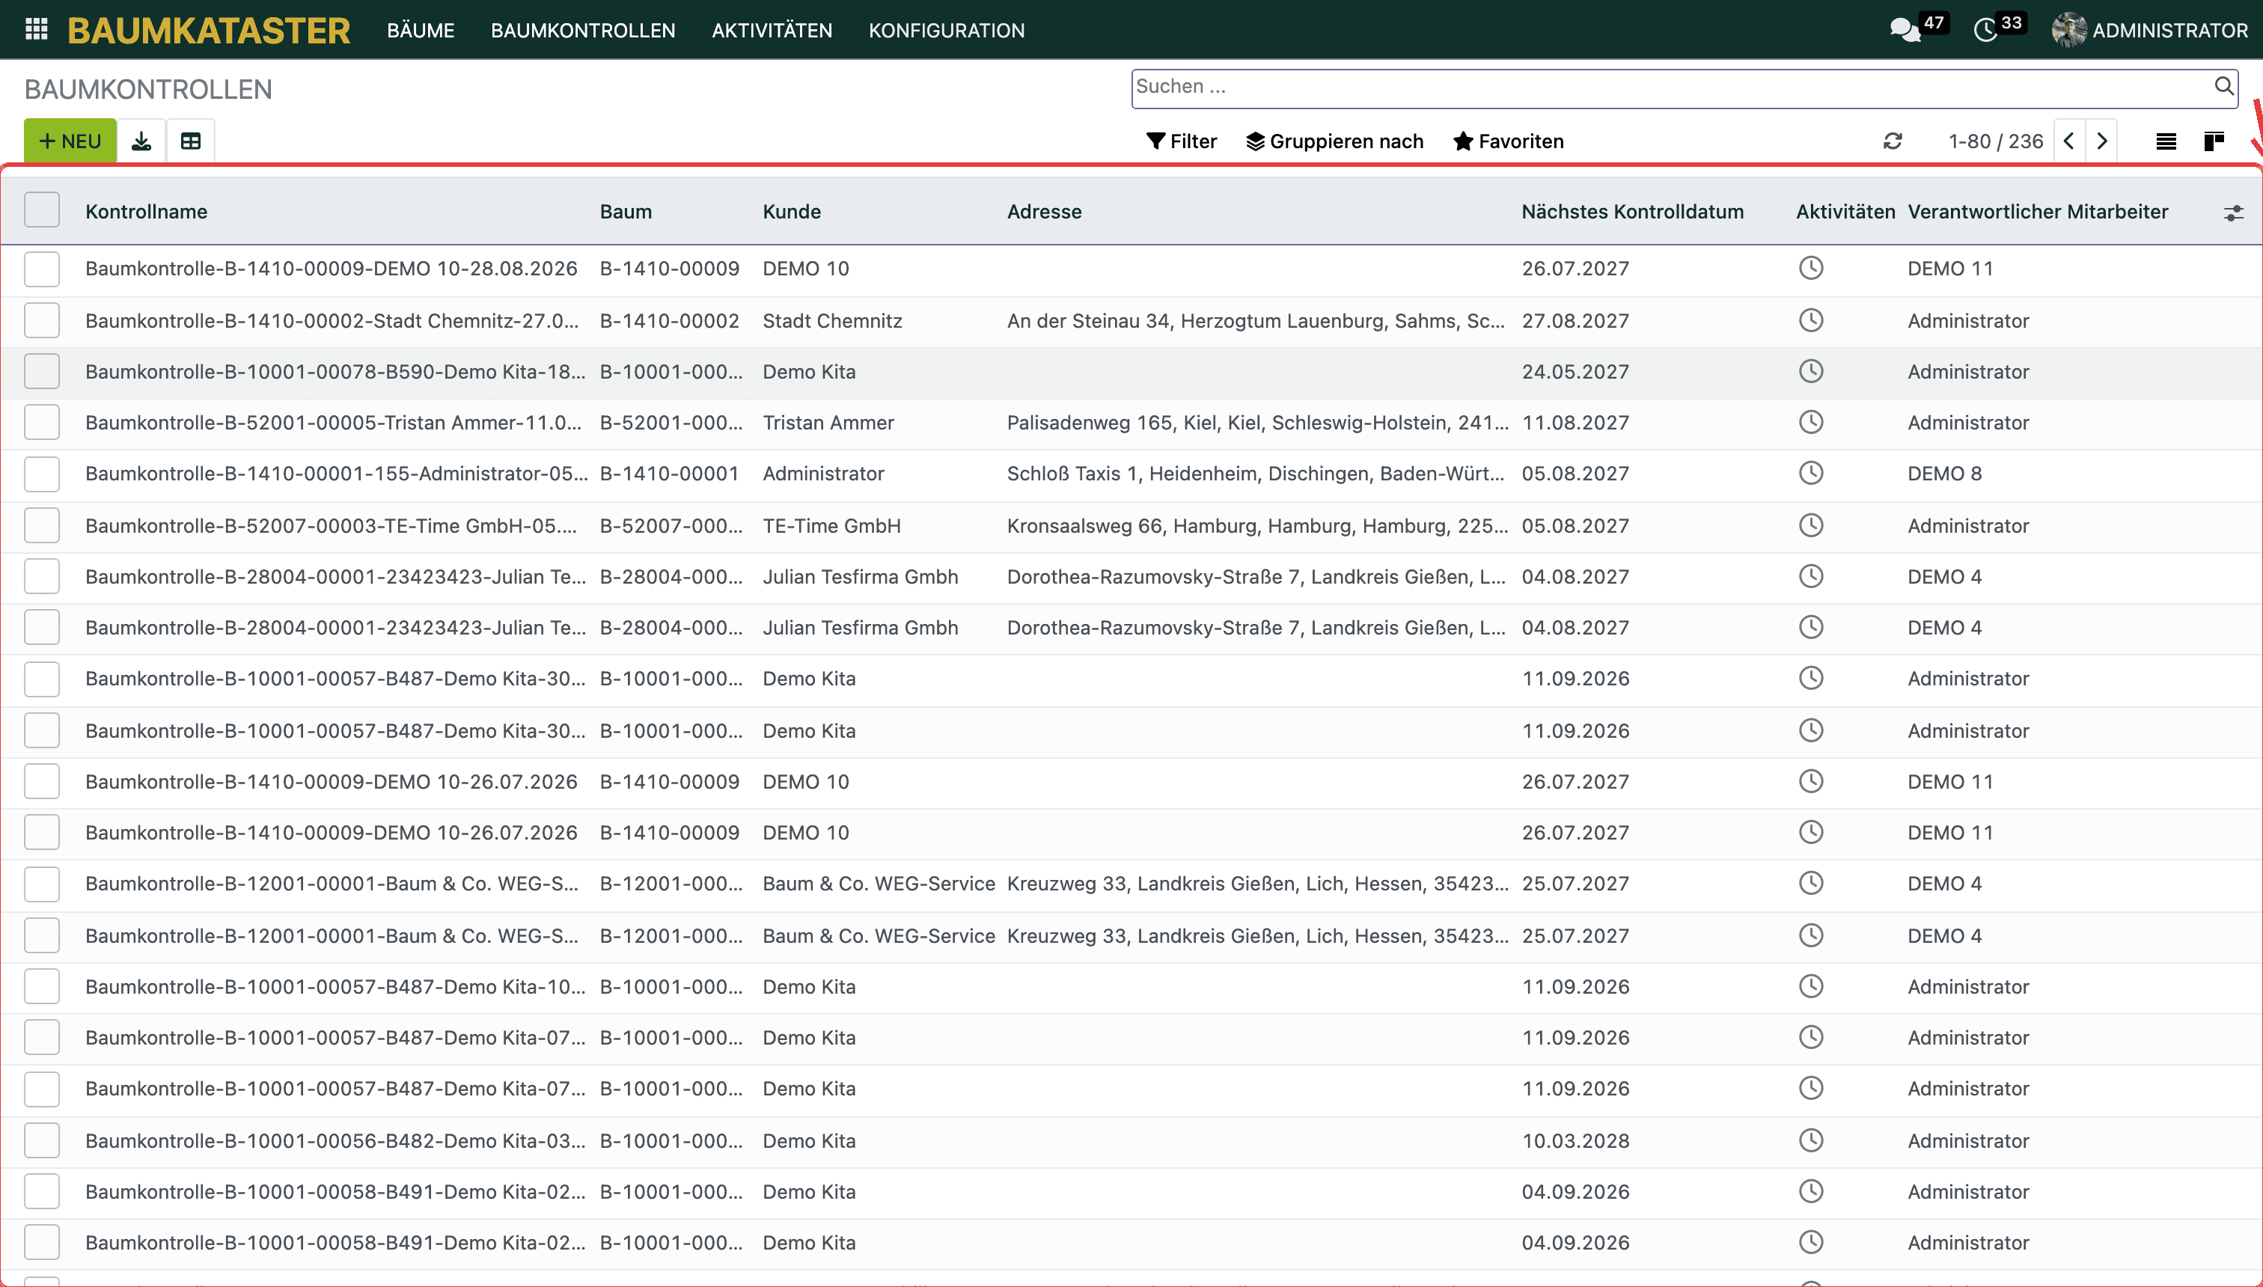The image size is (2263, 1287).
Task: Open optional columns settings icon in header
Action: (2234, 213)
